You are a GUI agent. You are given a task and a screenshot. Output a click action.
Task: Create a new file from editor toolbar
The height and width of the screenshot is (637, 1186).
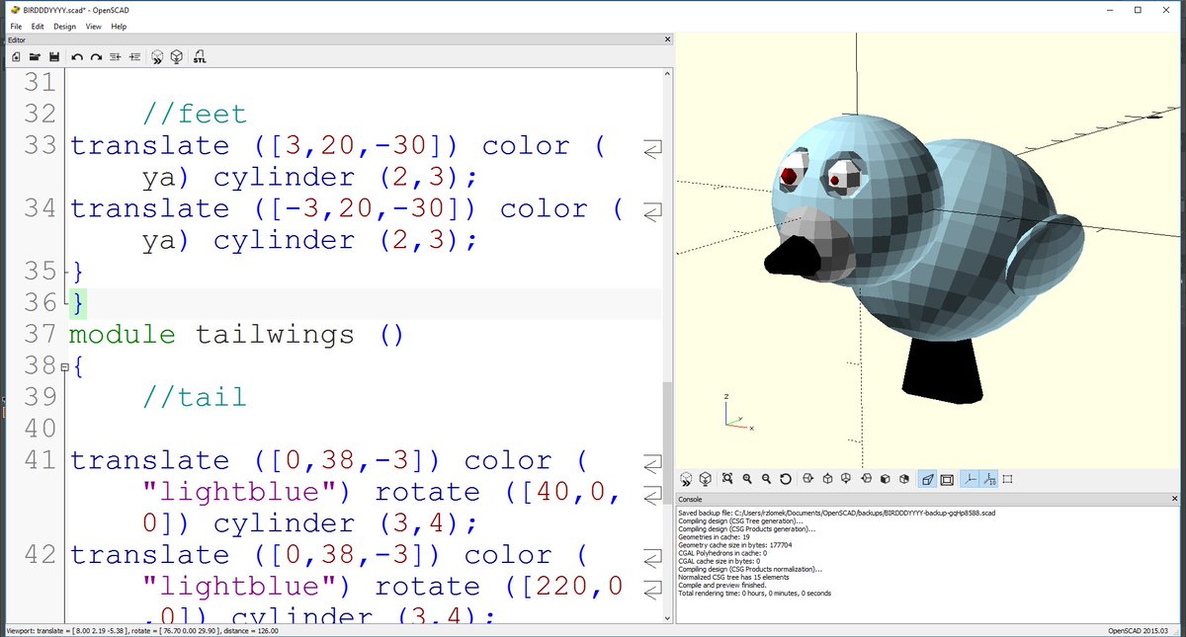pyautogui.click(x=16, y=57)
